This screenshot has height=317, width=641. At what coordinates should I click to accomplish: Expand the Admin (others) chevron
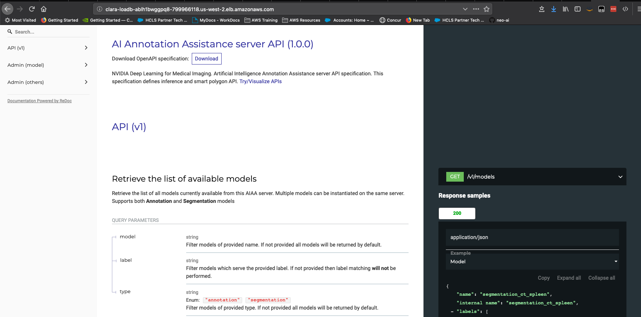(86, 82)
